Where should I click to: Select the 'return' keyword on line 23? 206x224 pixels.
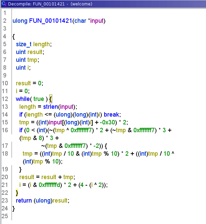point(24,201)
